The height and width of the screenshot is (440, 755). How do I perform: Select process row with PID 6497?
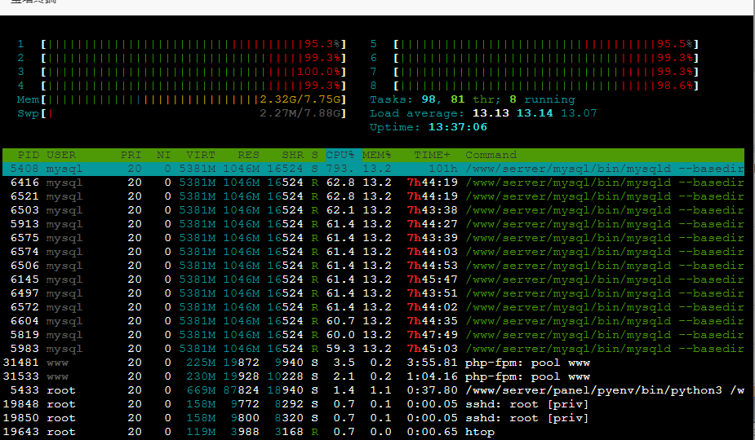pos(373,293)
